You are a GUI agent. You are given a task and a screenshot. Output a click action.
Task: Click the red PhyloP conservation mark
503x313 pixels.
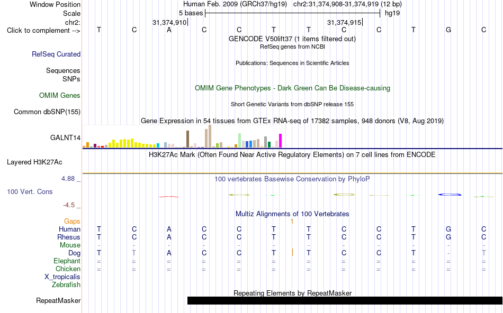click(169, 197)
